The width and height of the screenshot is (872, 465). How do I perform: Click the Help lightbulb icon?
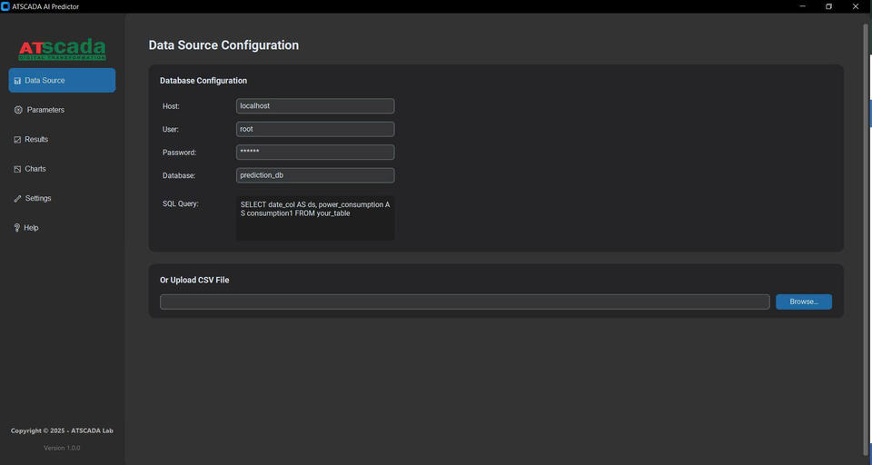point(17,228)
